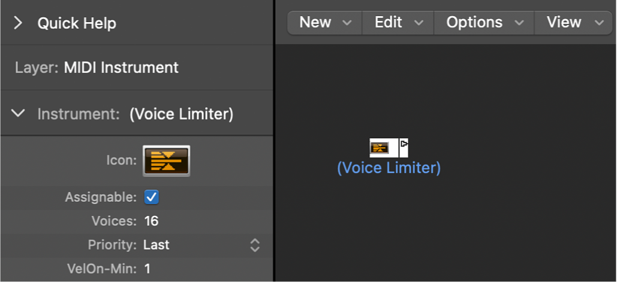Toggle the Assignable checkbox
The height and width of the screenshot is (283, 617).
pyautogui.click(x=152, y=197)
